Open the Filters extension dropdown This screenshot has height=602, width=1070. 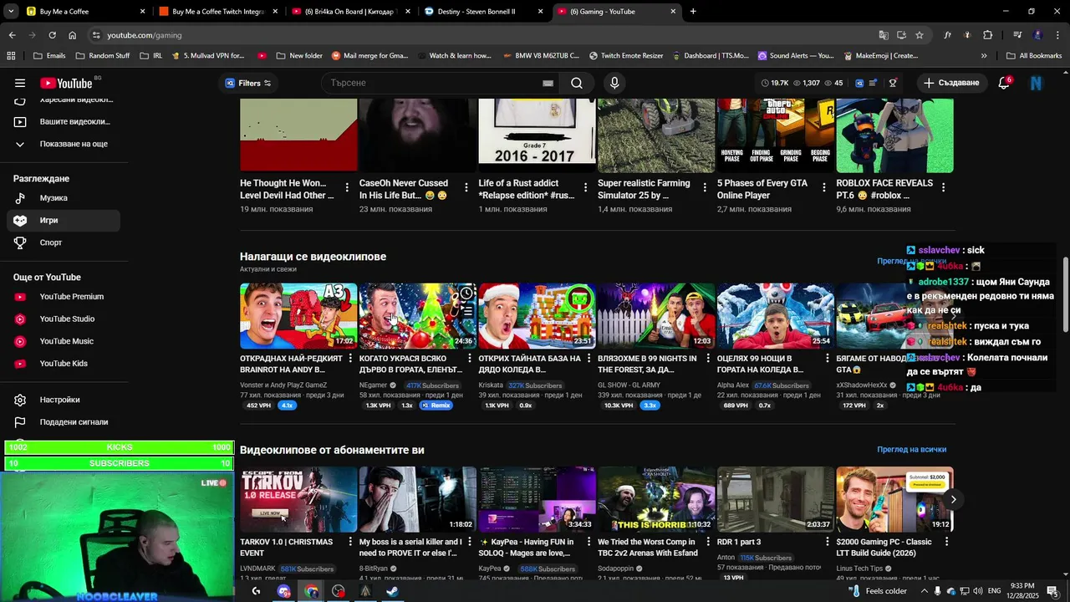pos(248,83)
